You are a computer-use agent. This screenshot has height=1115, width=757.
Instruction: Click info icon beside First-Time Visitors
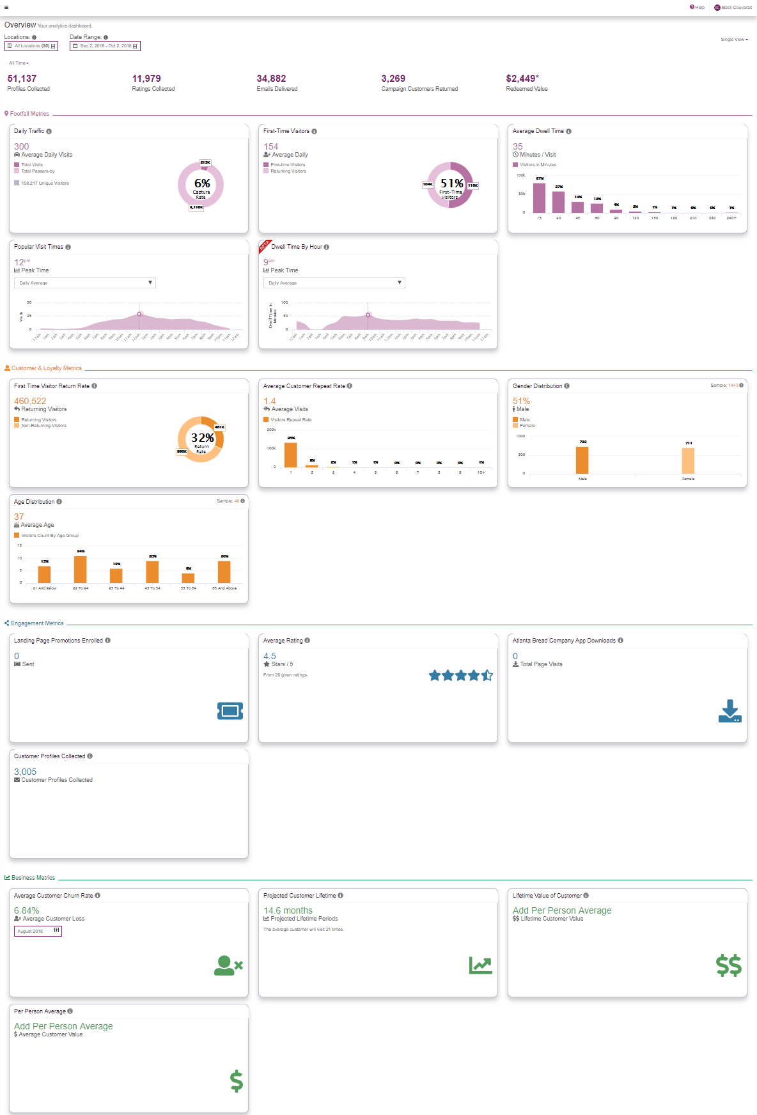(314, 132)
